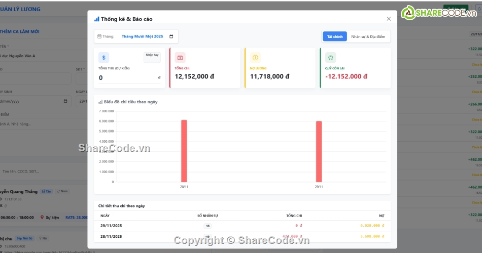Click the 28/11 bar in the chart

tap(184, 151)
